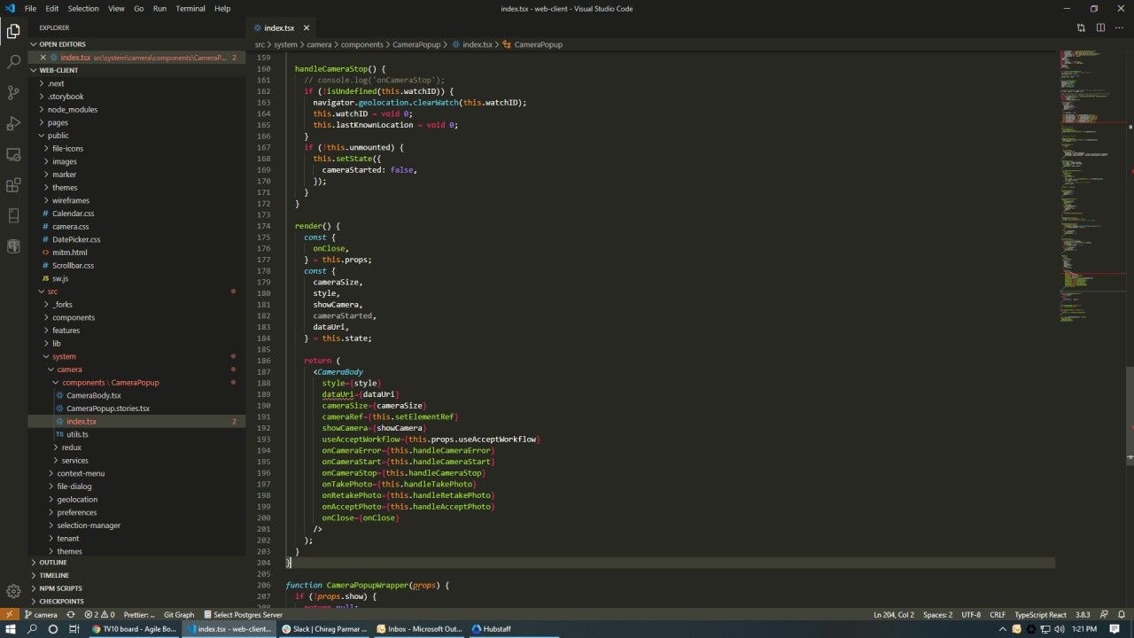Open the Remote Explorer view
Image resolution: width=1134 pixels, height=638 pixels.
point(13,154)
